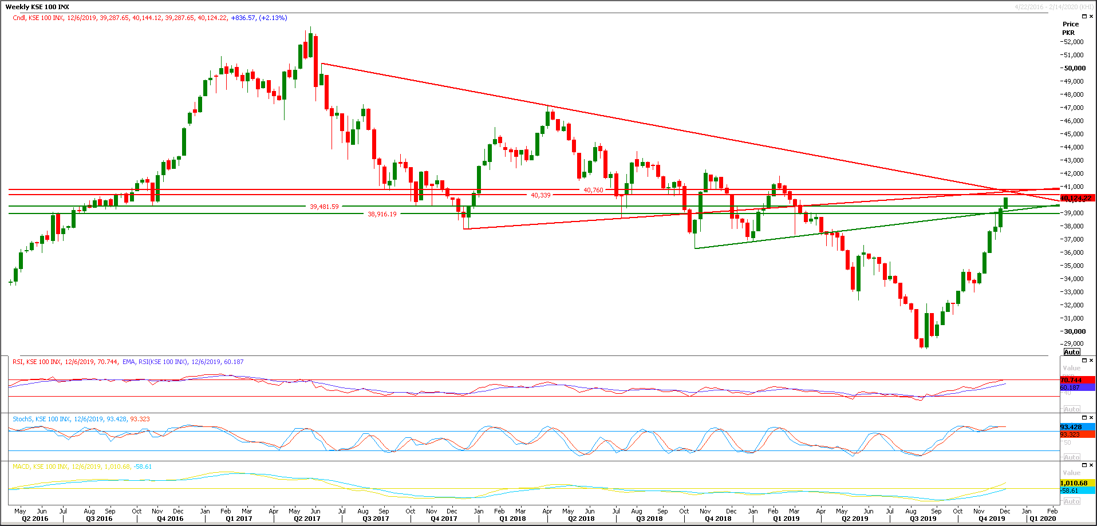Image resolution: width=1097 pixels, height=526 pixels.
Task: Select the 40,339 resistance level label
Action: tap(540, 195)
